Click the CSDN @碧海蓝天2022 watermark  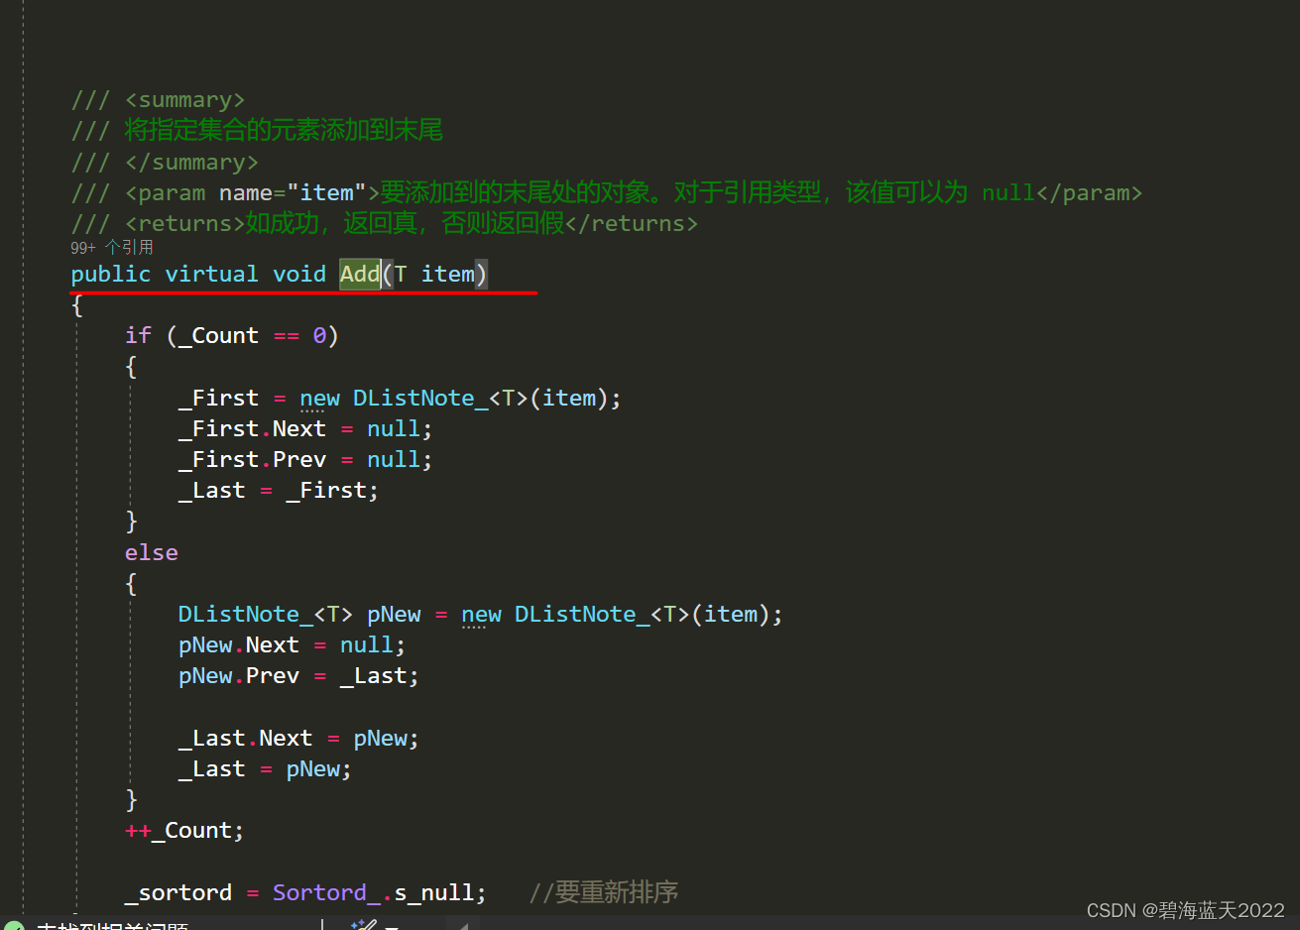[1180, 910]
